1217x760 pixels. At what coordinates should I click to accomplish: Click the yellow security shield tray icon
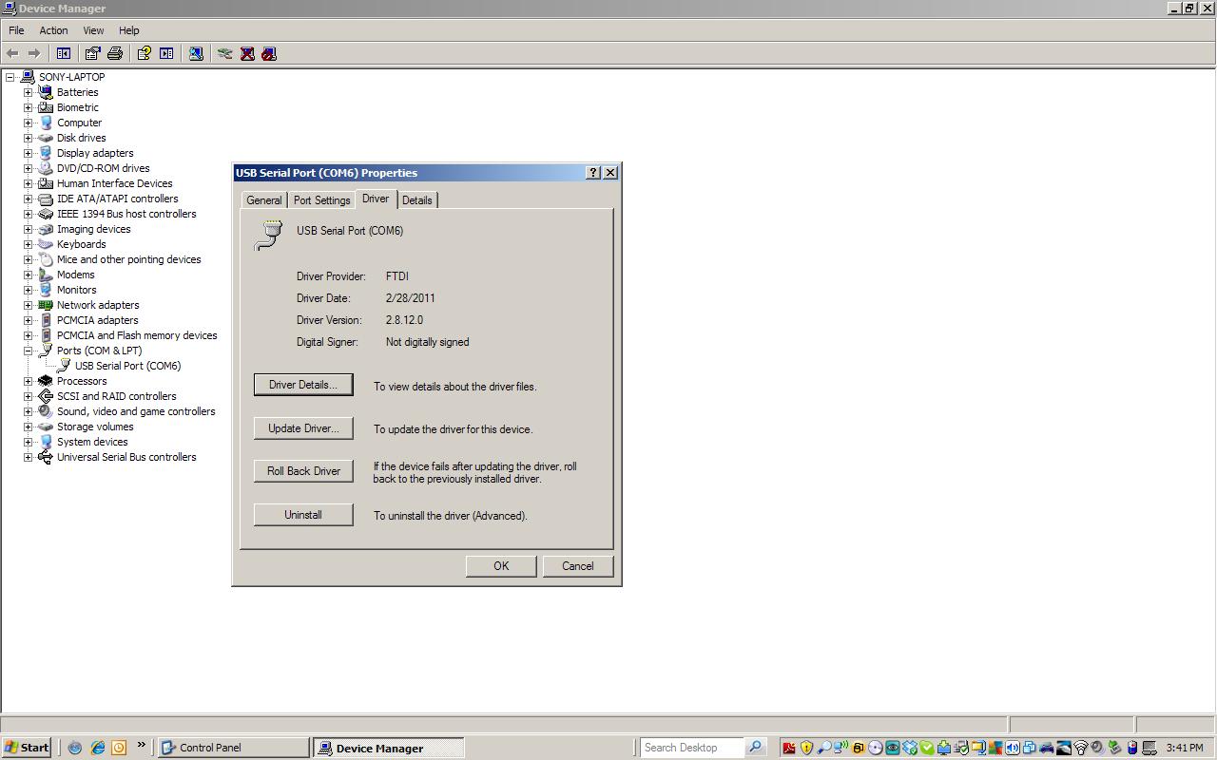click(x=806, y=748)
